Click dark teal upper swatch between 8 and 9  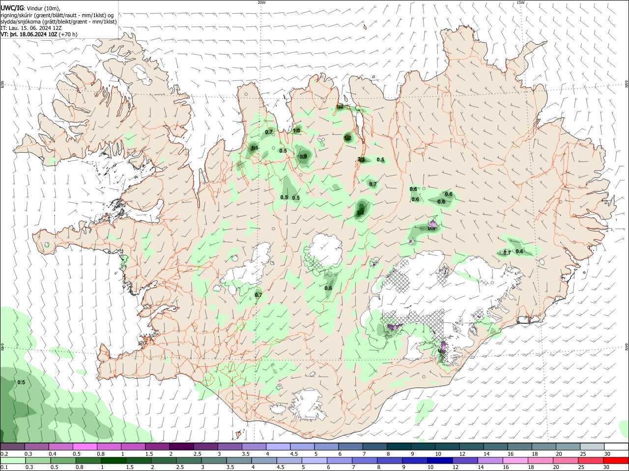[x=399, y=446]
